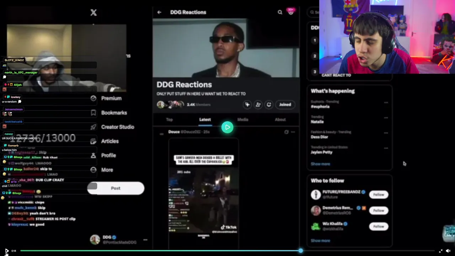Open account menu dots beside DDG profile
455x256 pixels.
pyautogui.click(x=145, y=240)
